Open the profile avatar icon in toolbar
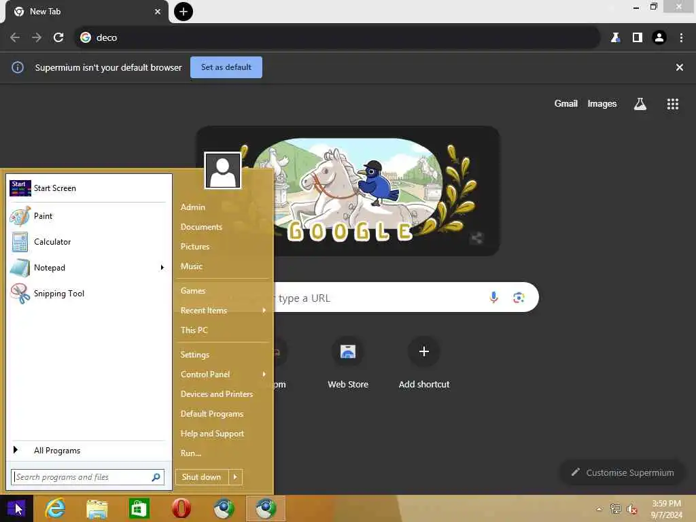Screen dimensions: 696x522 tap(659, 38)
